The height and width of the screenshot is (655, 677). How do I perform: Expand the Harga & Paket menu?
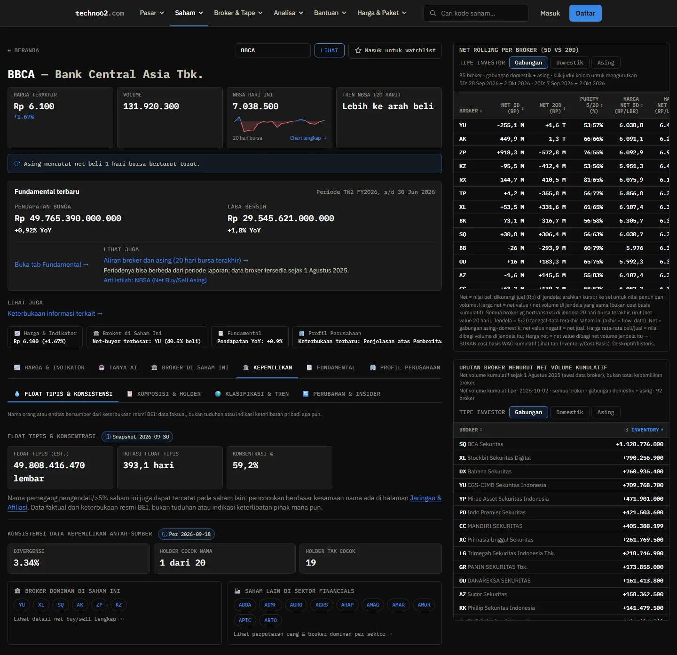point(382,13)
